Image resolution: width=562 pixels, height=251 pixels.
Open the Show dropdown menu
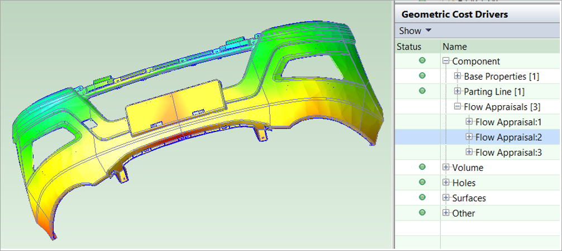[x=415, y=31]
